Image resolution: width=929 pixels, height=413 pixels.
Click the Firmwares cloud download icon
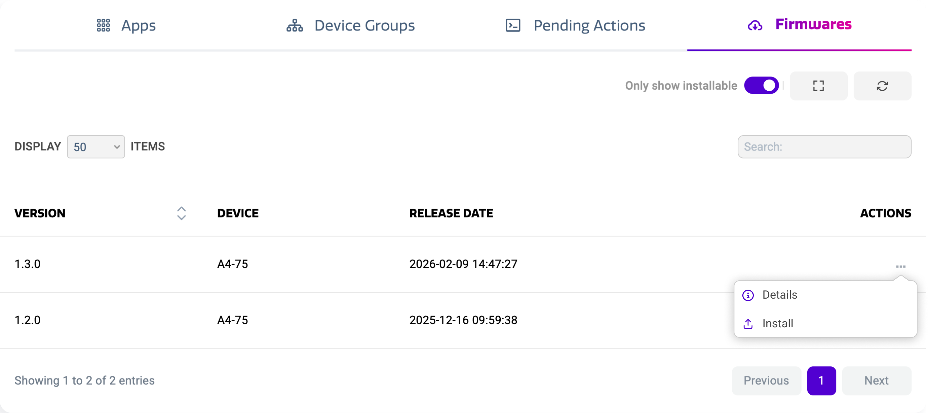pos(755,25)
